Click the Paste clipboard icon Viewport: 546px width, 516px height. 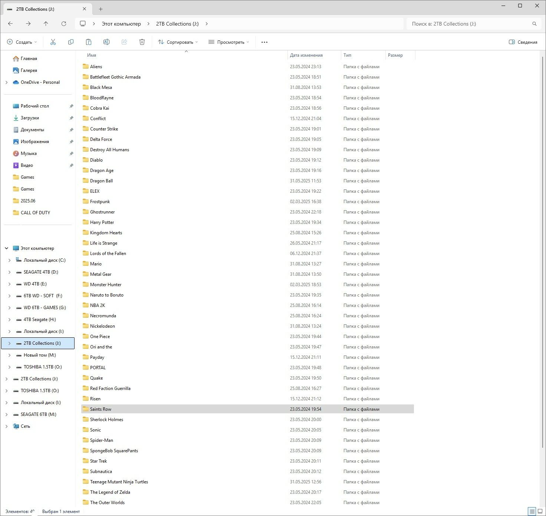pyautogui.click(x=89, y=42)
